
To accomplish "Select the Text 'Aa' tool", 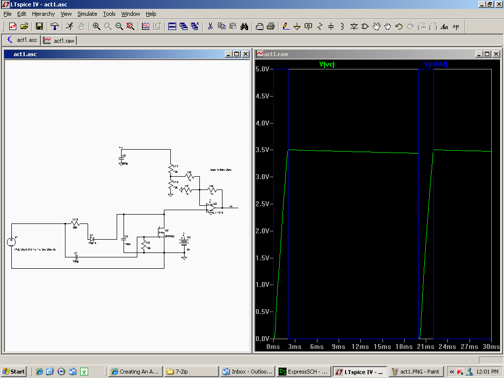I will 444,27.
